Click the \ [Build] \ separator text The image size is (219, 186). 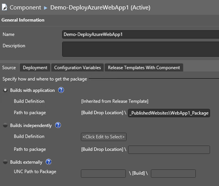(138, 173)
